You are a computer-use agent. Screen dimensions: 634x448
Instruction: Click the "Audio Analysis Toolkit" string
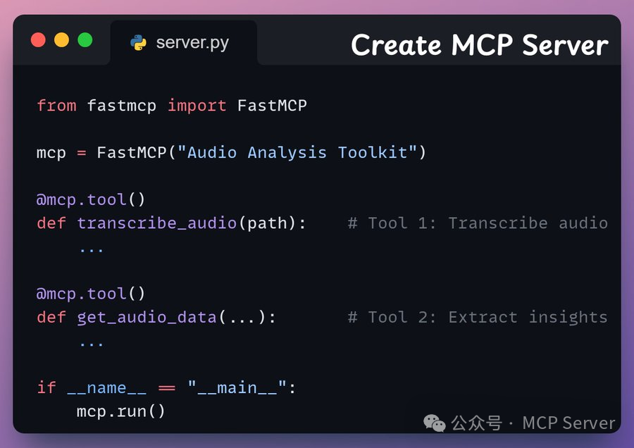pos(297,153)
